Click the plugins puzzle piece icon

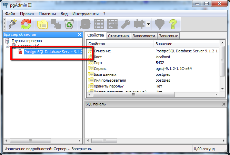(x=139, y=24)
